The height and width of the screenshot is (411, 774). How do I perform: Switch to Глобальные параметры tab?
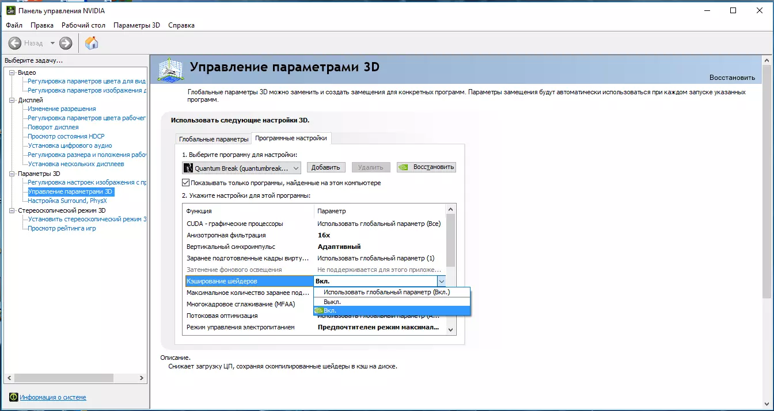pyautogui.click(x=214, y=139)
